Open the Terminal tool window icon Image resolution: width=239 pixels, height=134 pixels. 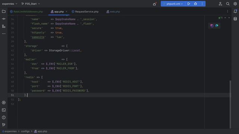tap(4, 110)
